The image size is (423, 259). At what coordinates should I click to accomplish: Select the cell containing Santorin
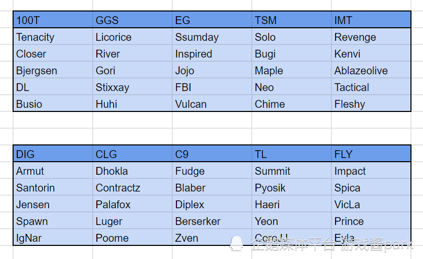pyautogui.click(x=52, y=188)
